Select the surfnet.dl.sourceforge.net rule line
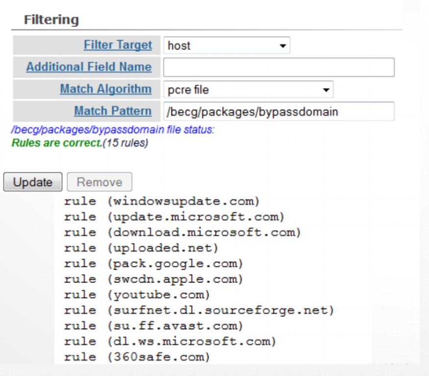This screenshot has height=376, width=429. 199,311
